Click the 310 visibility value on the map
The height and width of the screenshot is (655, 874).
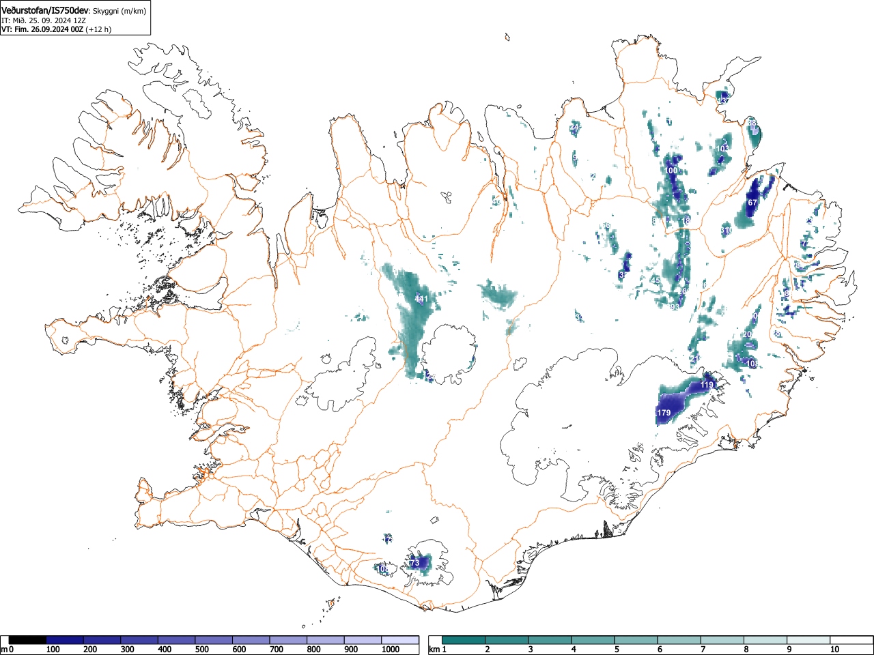point(727,231)
